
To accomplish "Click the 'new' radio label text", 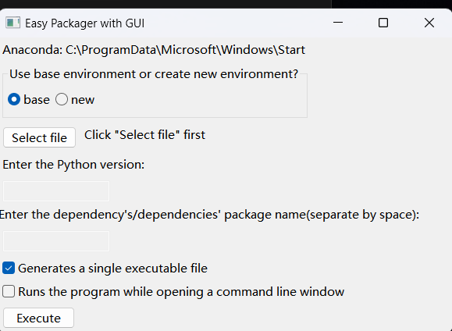I will coord(83,100).
